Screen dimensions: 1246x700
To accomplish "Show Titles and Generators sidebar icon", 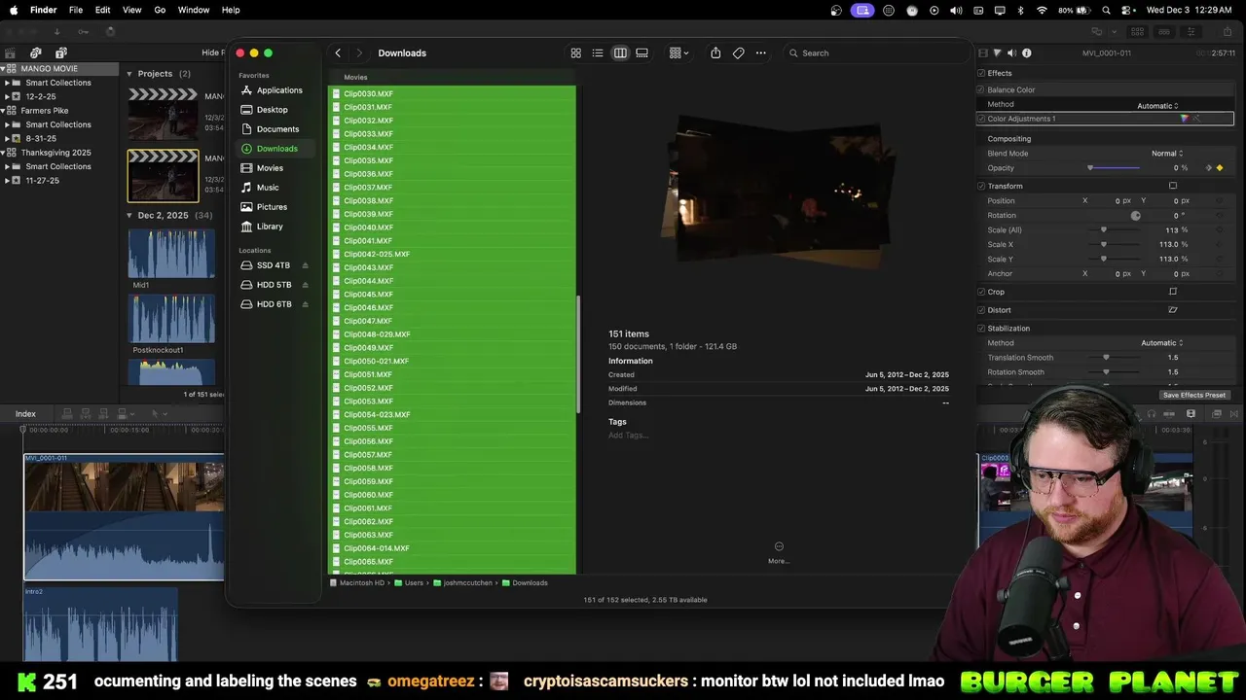I will [61, 52].
